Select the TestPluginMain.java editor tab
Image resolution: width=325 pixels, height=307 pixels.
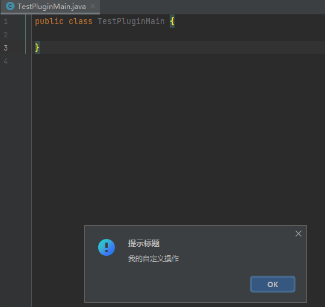[51, 7]
